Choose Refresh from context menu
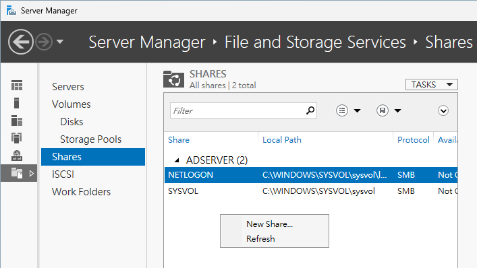The image size is (477, 268). point(260,239)
